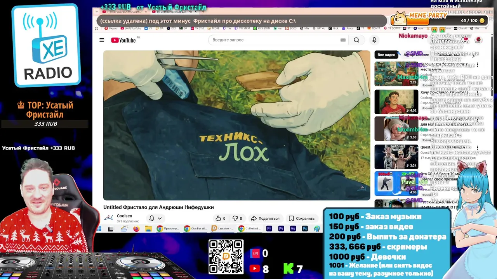The height and width of the screenshot is (279, 497).
Task: Open suggested video with 3:05 duration
Action: [396, 129]
